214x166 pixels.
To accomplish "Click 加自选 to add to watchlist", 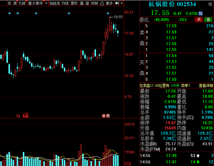I will coord(55,3).
